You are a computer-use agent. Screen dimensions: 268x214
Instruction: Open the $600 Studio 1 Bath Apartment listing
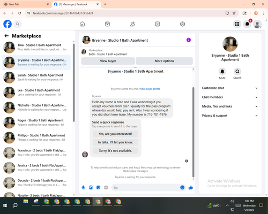(x=108, y=54)
